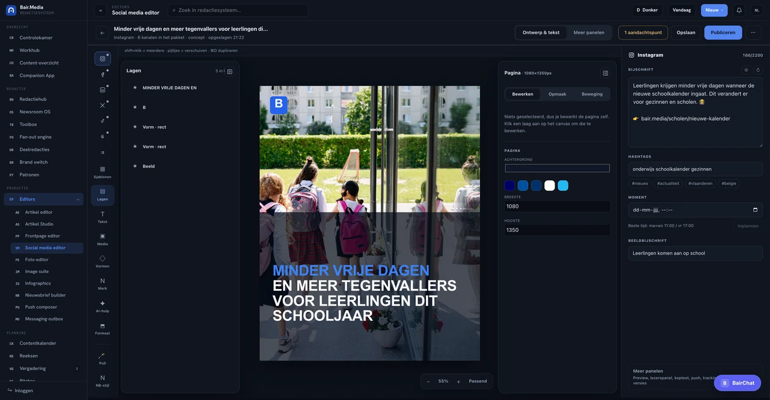Toggle the language switch NL
Screen dimensions: 770x400
tap(757, 10)
